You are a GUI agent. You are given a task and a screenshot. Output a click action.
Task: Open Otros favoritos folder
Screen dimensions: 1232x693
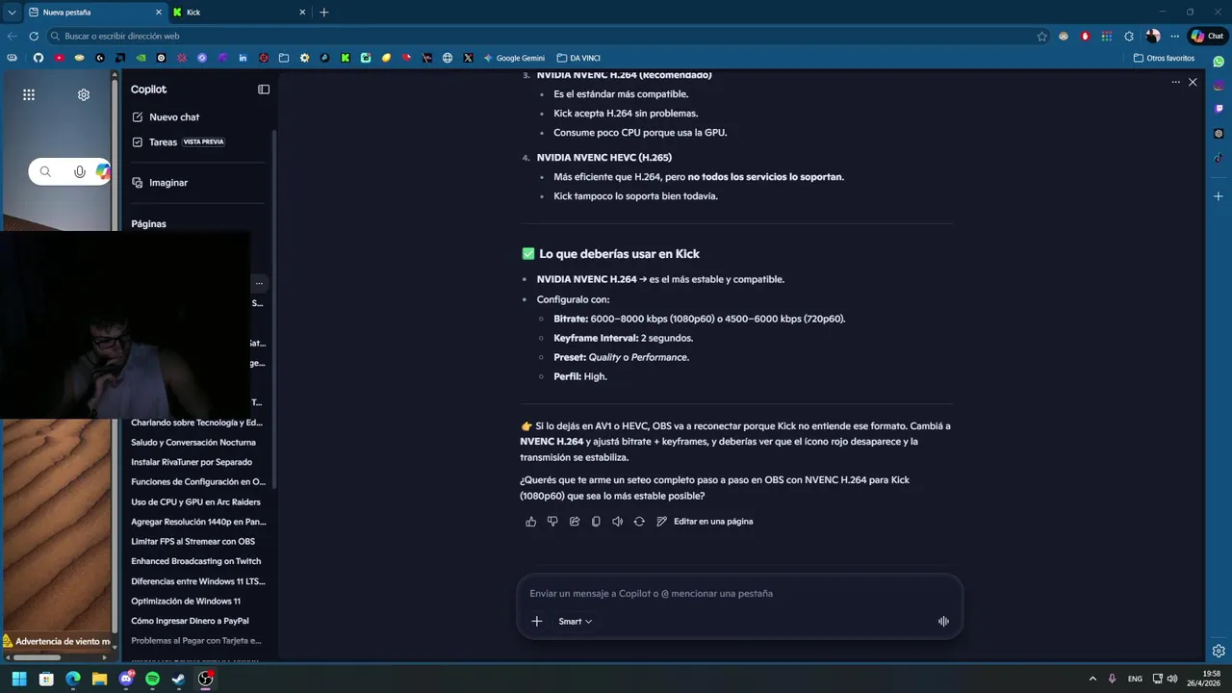pyautogui.click(x=1164, y=58)
